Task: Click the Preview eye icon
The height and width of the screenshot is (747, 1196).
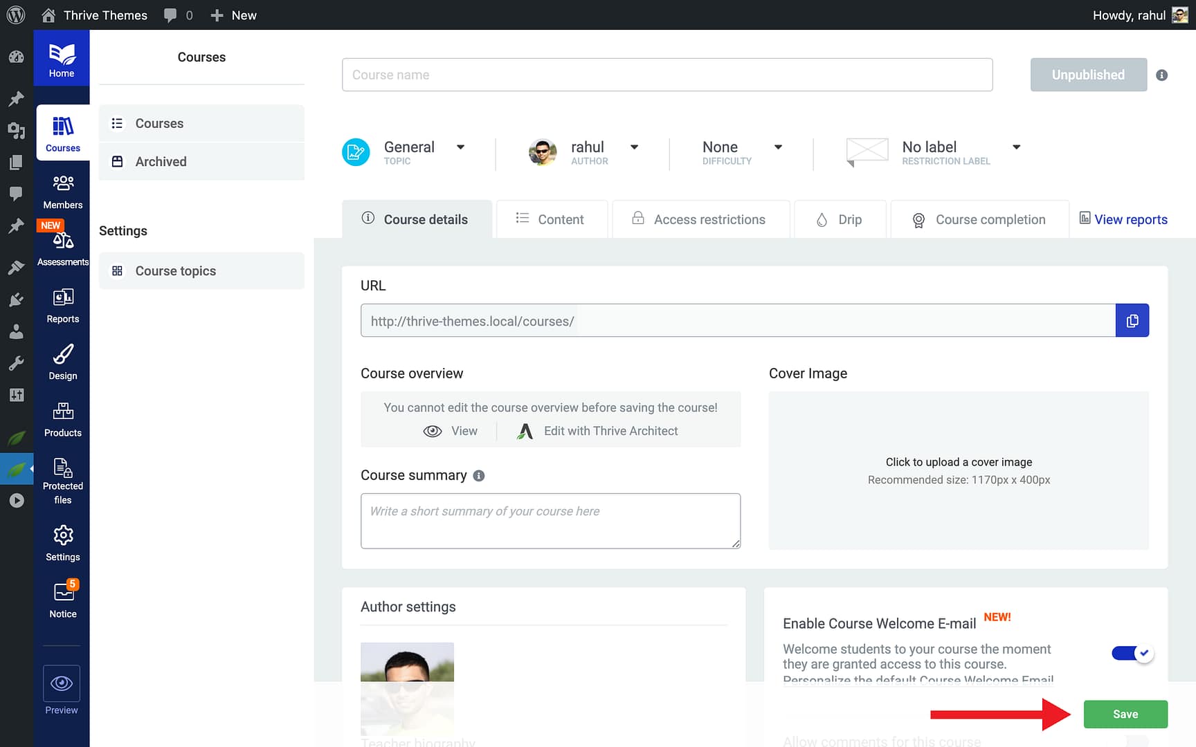Action: coord(61,685)
